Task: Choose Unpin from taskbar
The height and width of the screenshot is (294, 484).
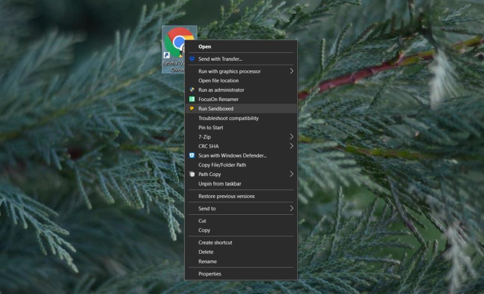Action: tap(220, 184)
